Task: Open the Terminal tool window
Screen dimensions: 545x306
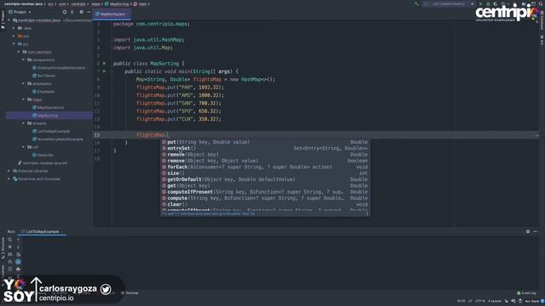Action: click(x=129, y=292)
